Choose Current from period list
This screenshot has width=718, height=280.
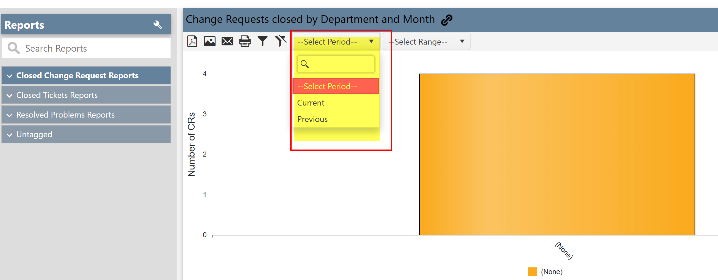tap(311, 103)
